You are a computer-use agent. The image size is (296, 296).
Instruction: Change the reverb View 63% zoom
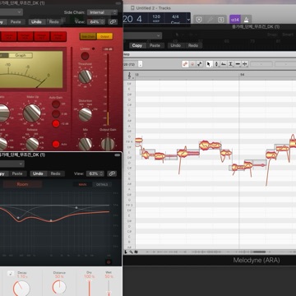(x=95, y=173)
